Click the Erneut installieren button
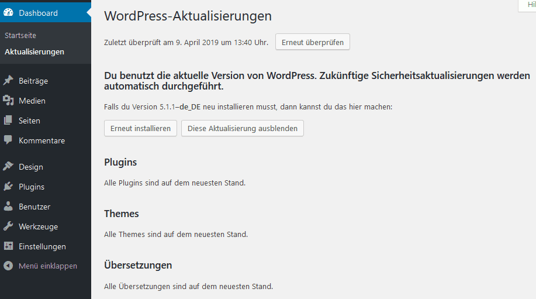The width and height of the screenshot is (536, 299). [x=140, y=128]
